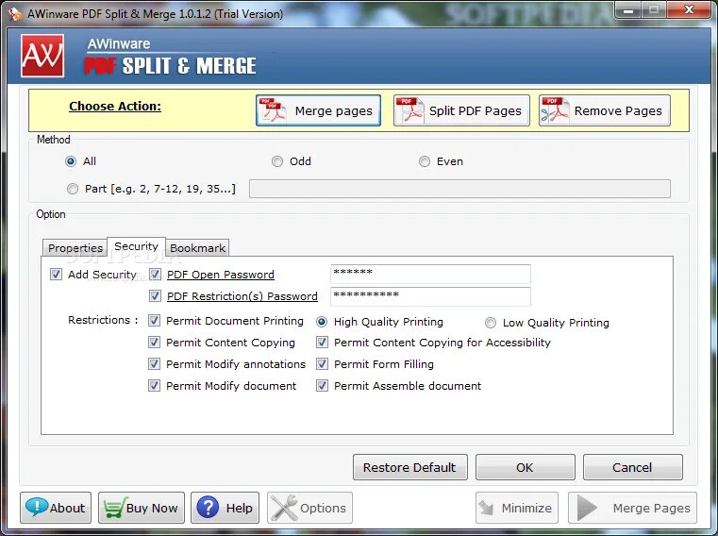Minimize the window from title bar
The image size is (718, 536).
628,9
